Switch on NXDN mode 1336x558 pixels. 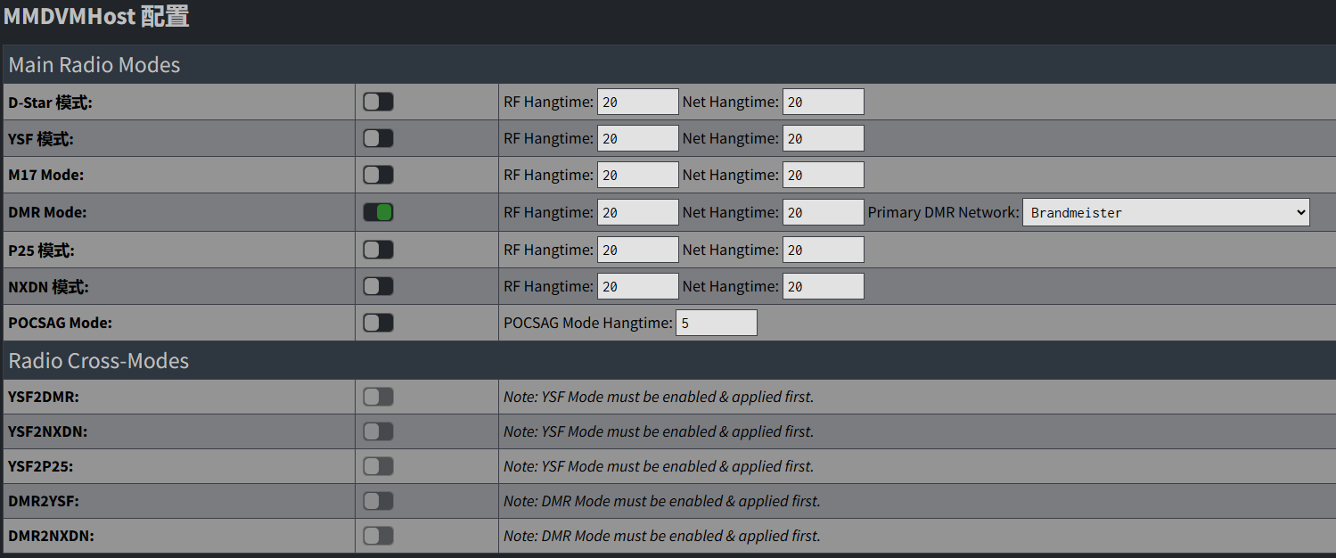(378, 286)
